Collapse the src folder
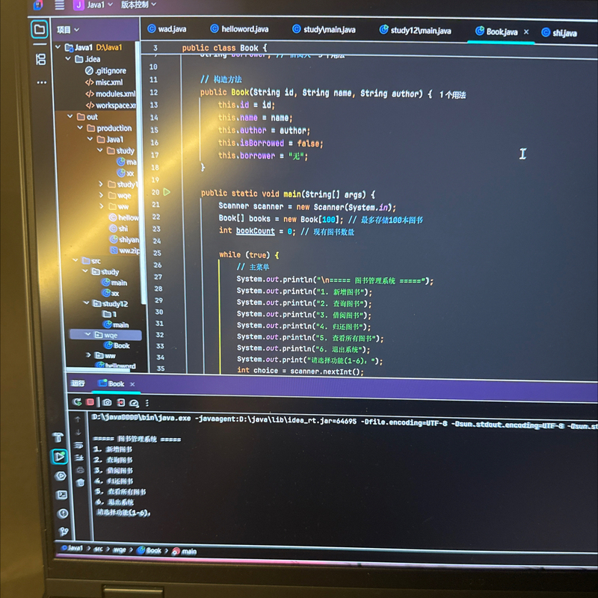The image size is (598, 598). point(75,260)
